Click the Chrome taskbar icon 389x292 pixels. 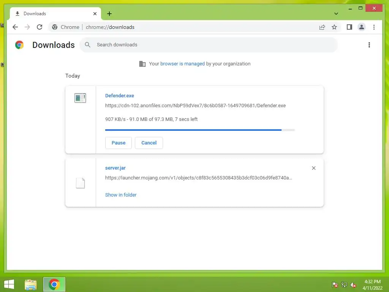54,284
